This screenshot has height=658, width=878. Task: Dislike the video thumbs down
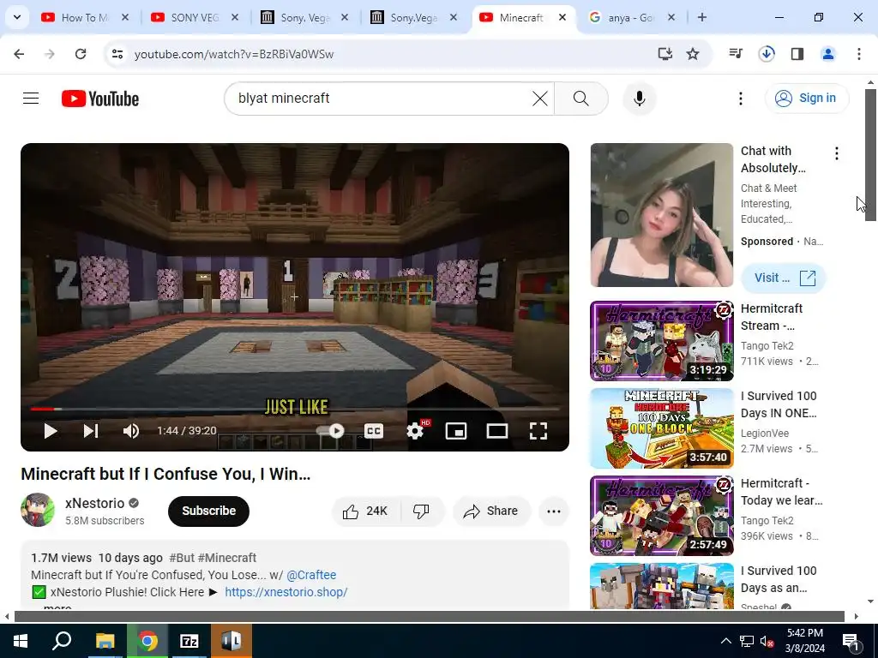[421, 511]
